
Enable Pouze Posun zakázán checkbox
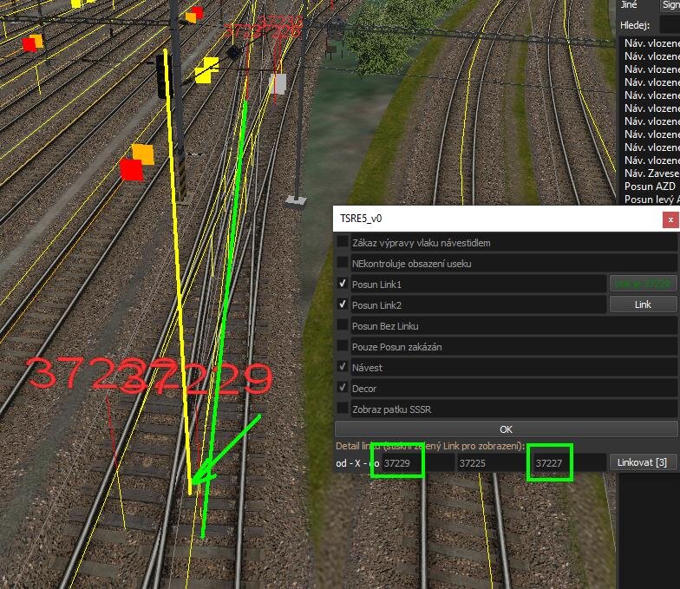tap(343, 346)
